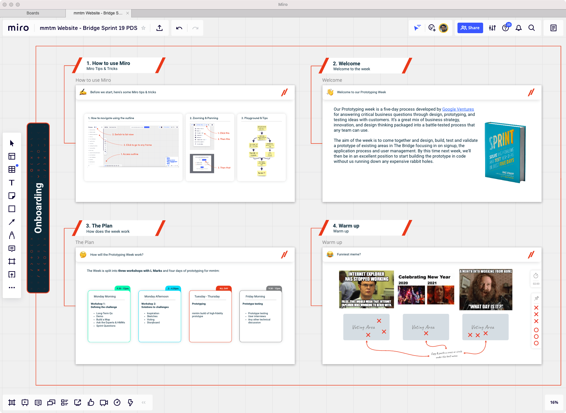Select the sticky note tool
This screenshot has height=413, width=566.
click(12, 196)
